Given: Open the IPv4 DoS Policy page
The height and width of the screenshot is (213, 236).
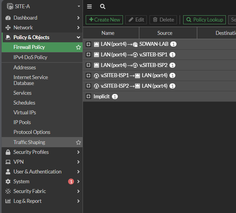Looking at the screenshot, I should [x=30, y=58].
